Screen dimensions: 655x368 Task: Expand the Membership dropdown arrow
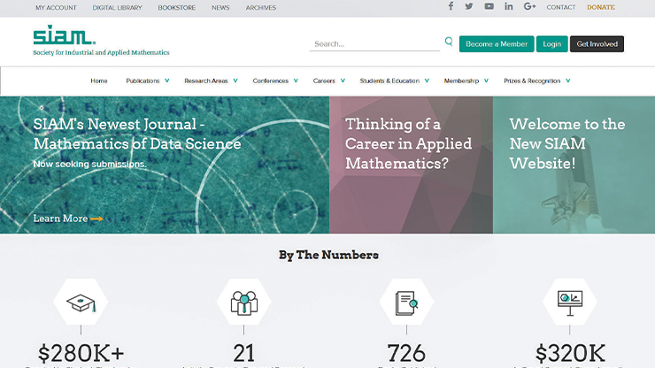pos(487,80)
